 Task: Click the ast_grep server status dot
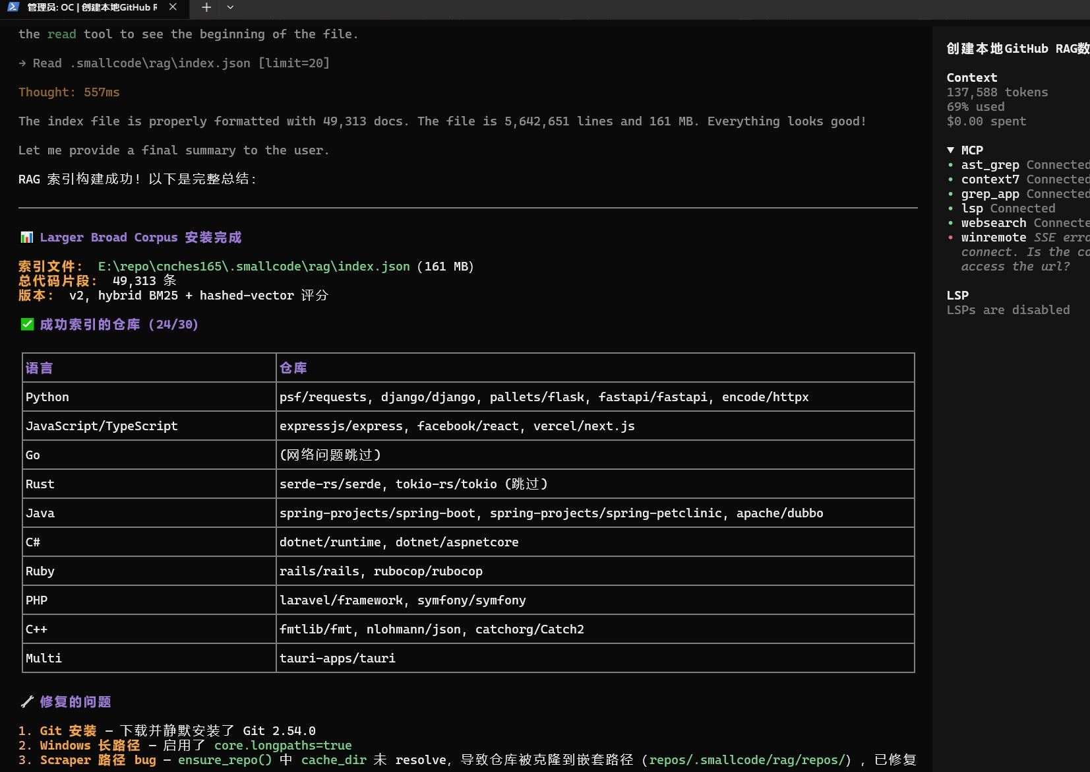(x=950, y=165)
